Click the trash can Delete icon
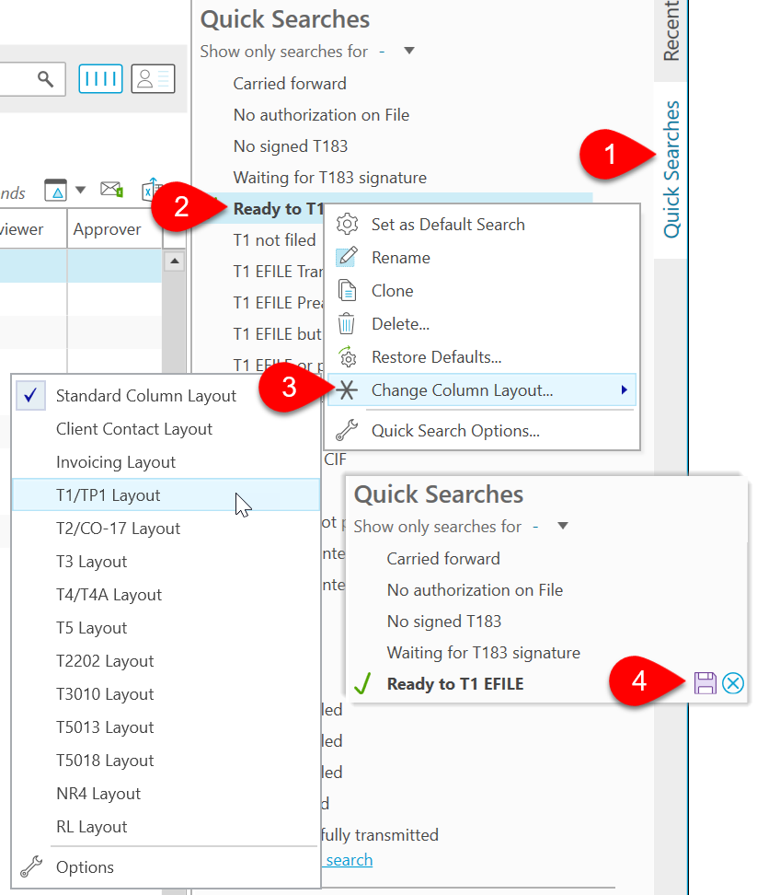 (346, 323)
